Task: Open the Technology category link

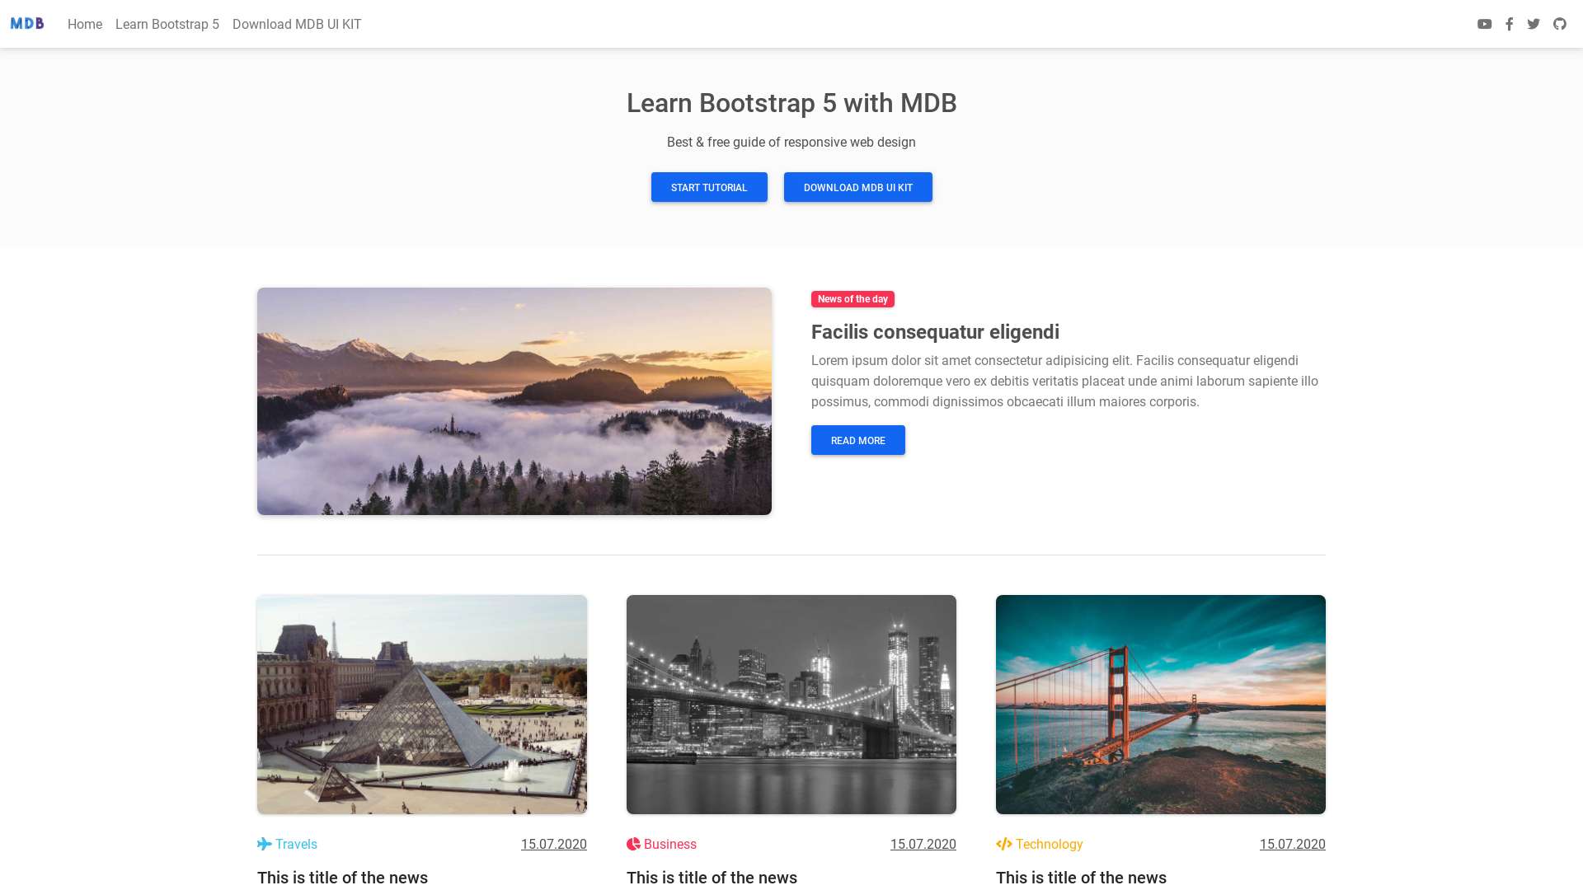Action: coord(1040,844)
